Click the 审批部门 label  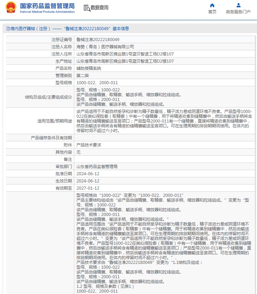(x=64, y=166)
